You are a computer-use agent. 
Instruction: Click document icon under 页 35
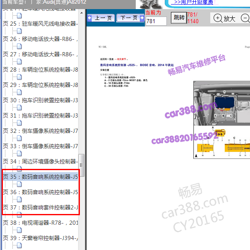[19, 184]
